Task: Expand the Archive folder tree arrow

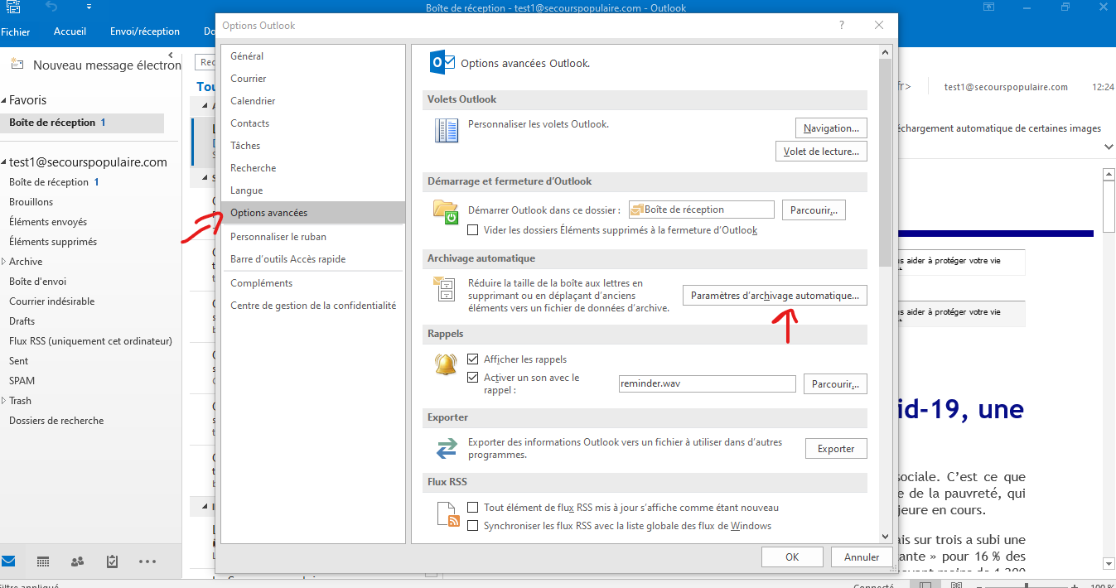Action: click(4, 262)
